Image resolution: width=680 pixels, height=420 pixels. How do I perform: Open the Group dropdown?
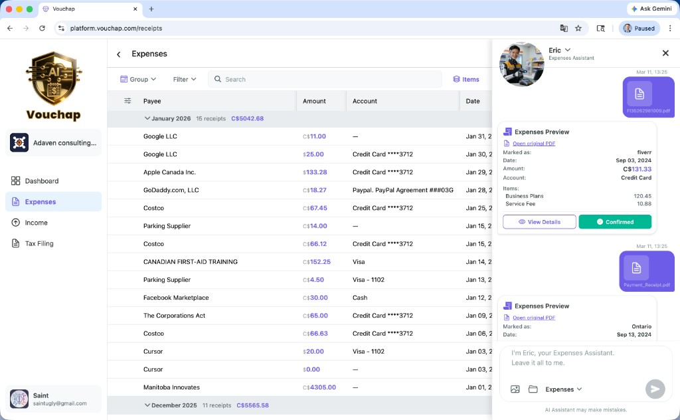click(x=138, y=79)
